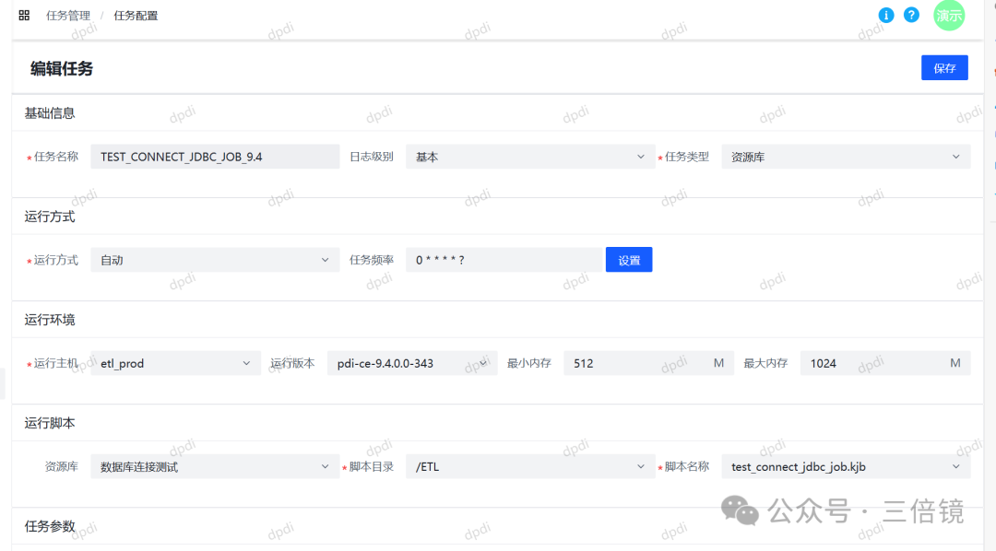Click the grid menu icon beside 任务管理
This screenshot has height=551, width=996.
point(24,16)
